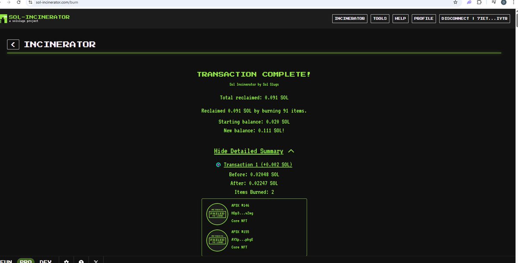Click the 'Before: 0.02048 SOL' value
The height and width of the screenshot is (263, 518).
tap(254, 174)
